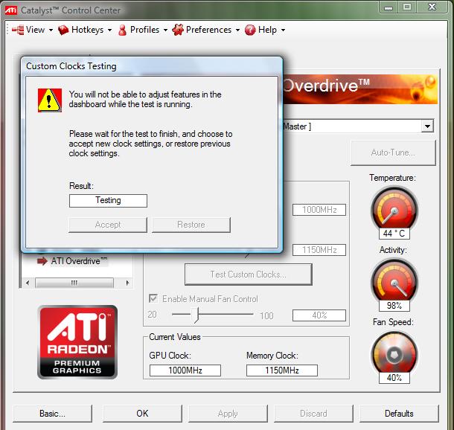Viewport: 454px width, 430px height.
Task: Click the tree scrollbar right arrow
Action: click(x=127, y=283)
